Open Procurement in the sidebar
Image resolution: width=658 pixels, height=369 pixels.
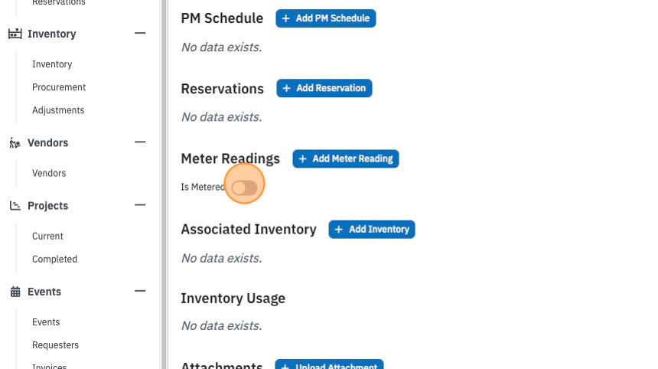(59, 87)
